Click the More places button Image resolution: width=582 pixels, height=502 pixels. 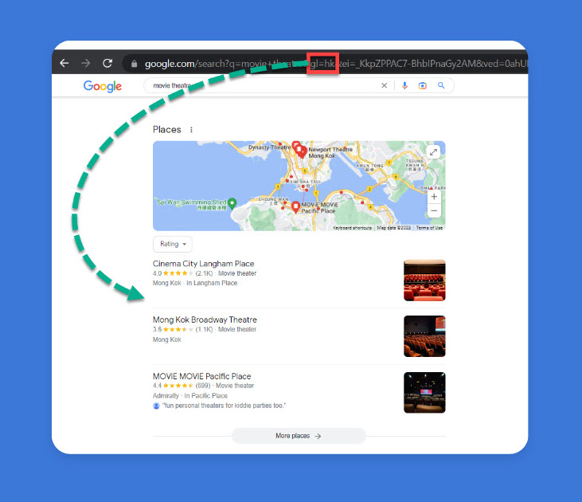[x=299, y=436]
